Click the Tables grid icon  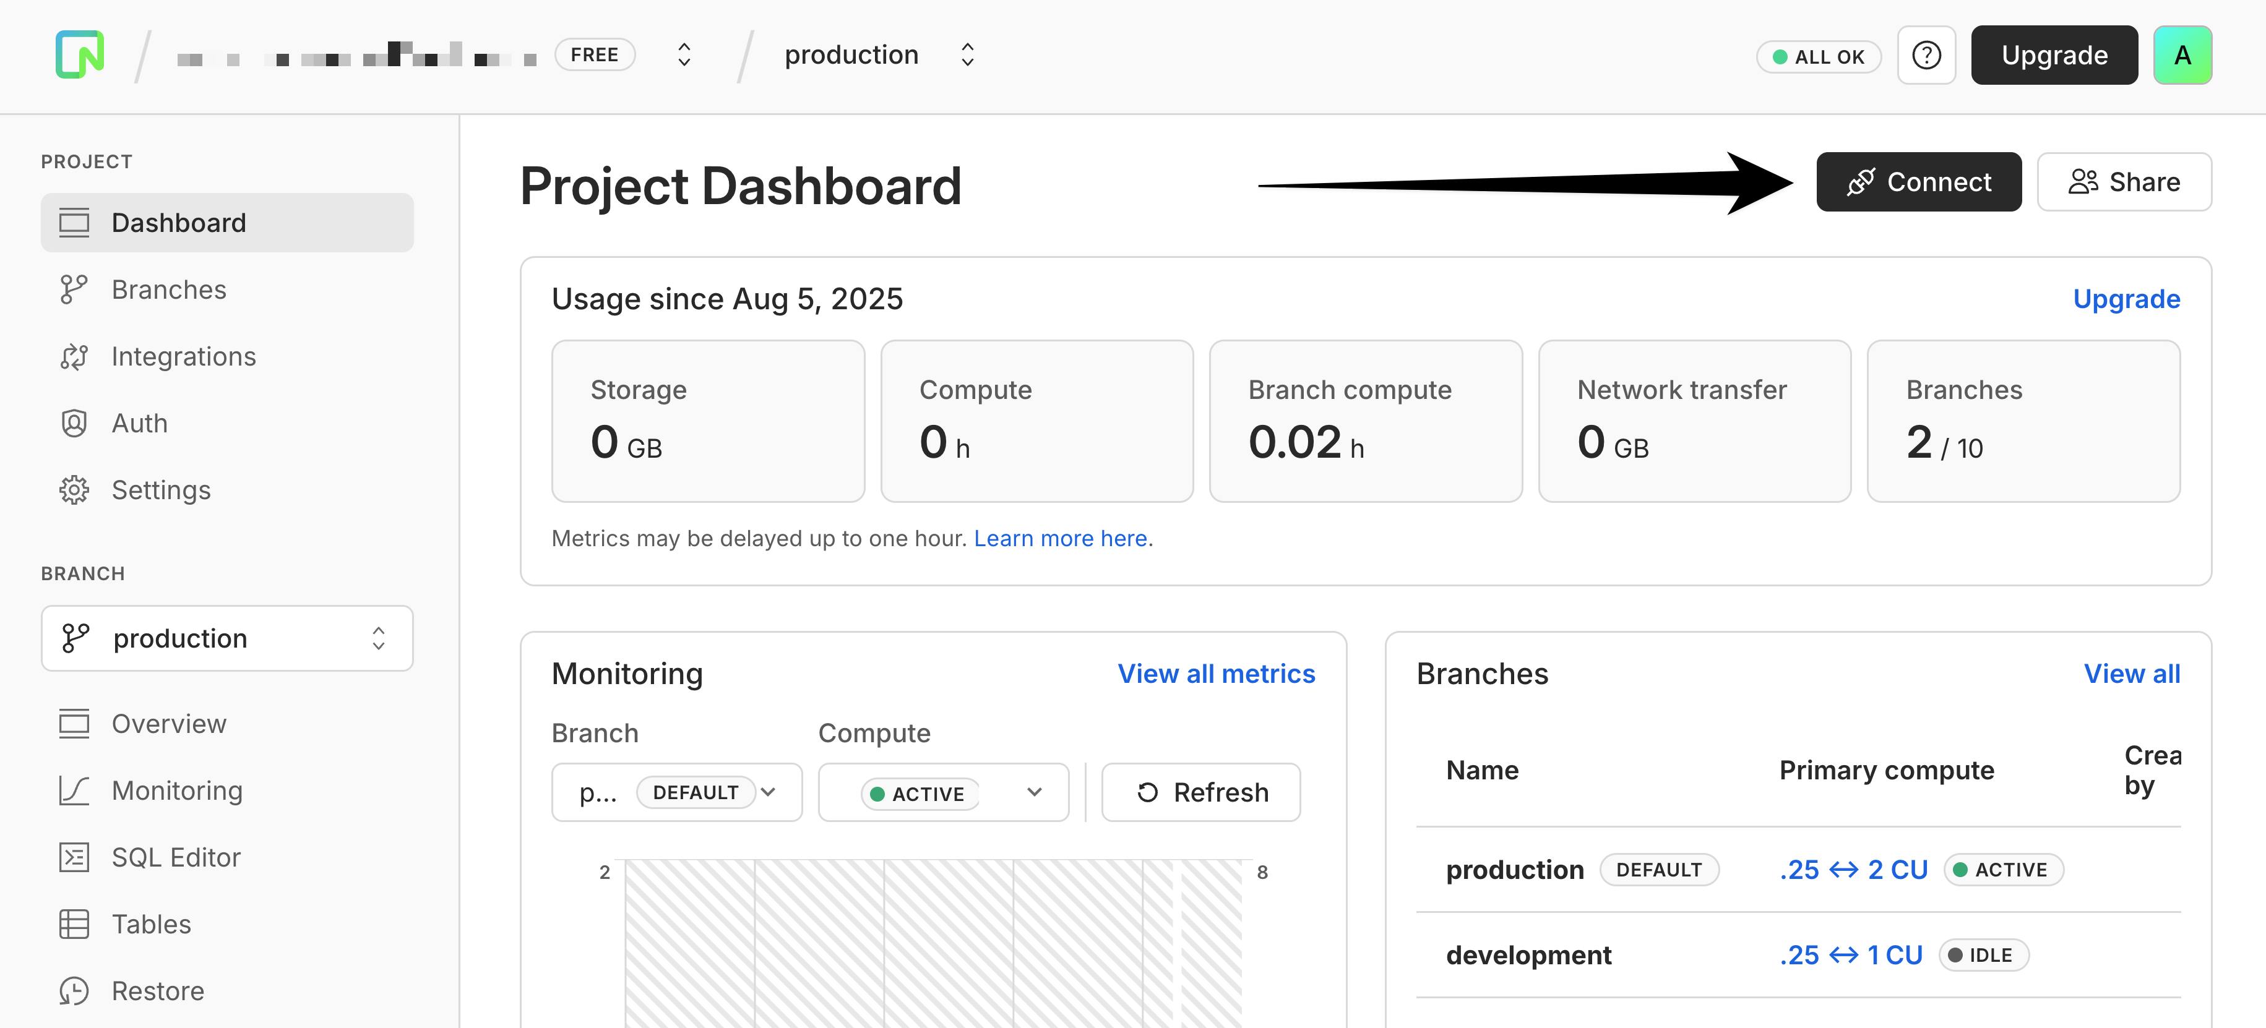point(74,924)
